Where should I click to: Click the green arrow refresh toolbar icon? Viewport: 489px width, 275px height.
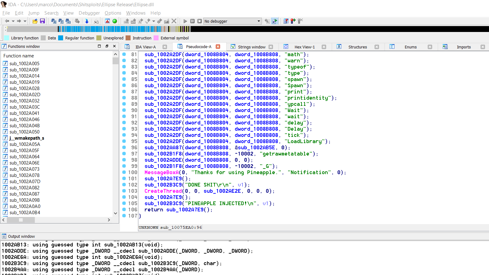click(x=274, y=21)
